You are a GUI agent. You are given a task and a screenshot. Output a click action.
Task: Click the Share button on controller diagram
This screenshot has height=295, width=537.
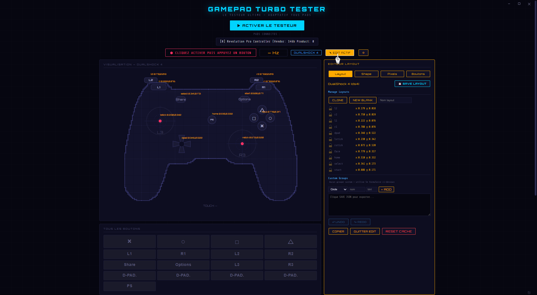point(181,99)
